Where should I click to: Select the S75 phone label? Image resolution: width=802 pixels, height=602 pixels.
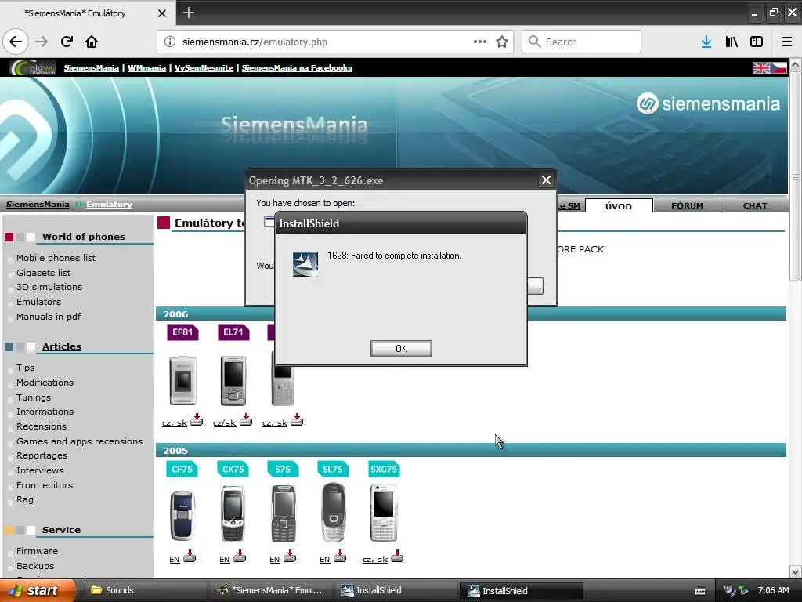coord(283,469)
